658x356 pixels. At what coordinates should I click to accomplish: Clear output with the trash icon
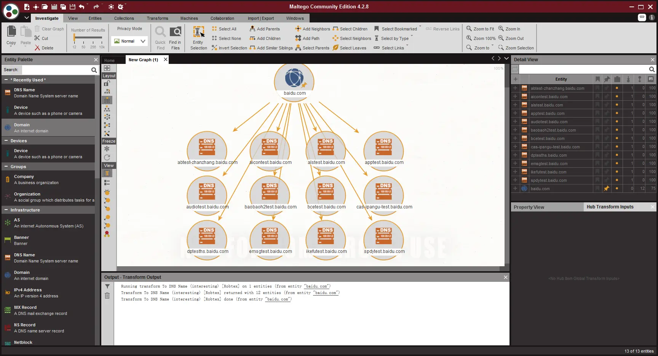107,296
